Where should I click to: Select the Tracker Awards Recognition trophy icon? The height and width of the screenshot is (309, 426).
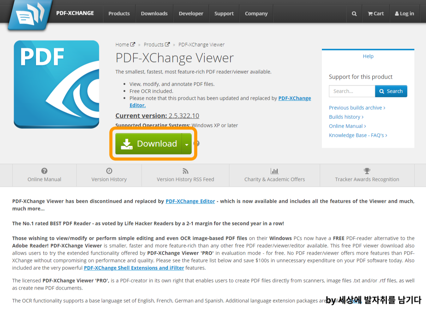[367, 171]
